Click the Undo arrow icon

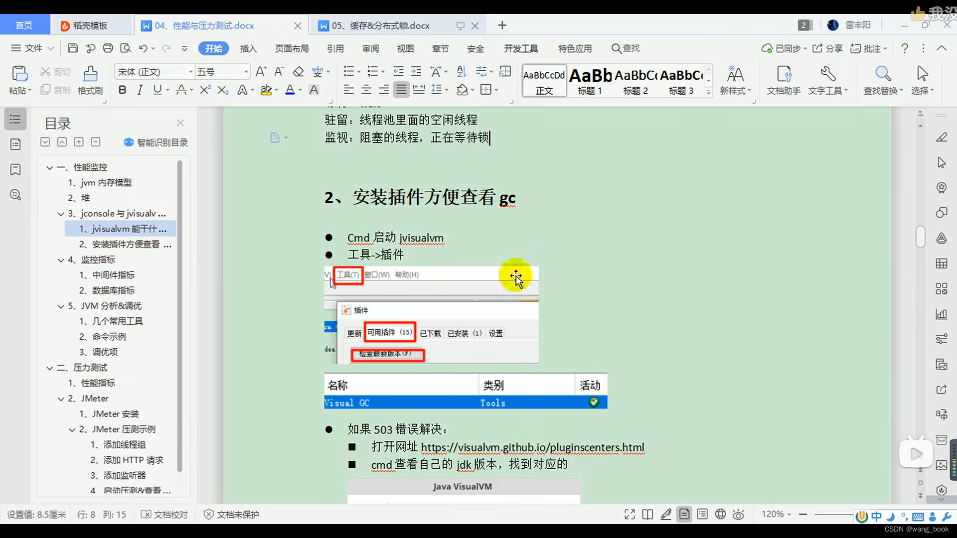(x=143, y=48)
